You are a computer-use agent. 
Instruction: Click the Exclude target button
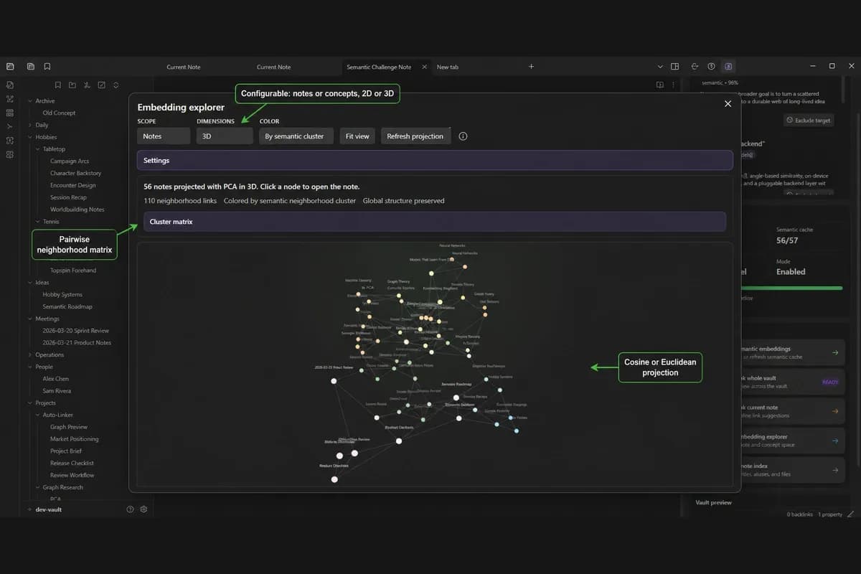point(809,121)
